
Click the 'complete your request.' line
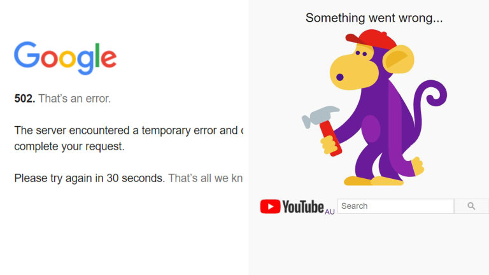click(x=69, y=146)
